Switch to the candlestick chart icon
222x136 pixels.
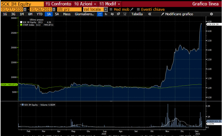click(x=106, y=14)
